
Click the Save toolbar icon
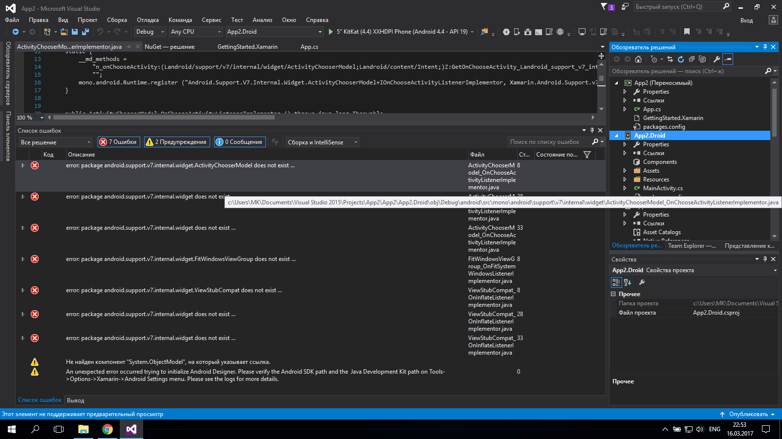point(75,32)
